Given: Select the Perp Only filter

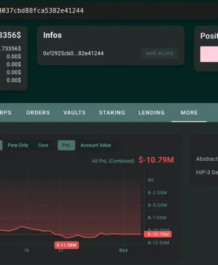Looking at the screenshot, I should [x=18, y=145].
